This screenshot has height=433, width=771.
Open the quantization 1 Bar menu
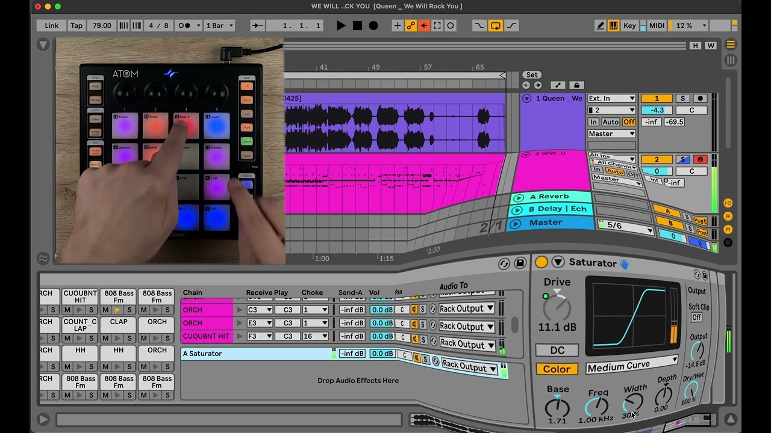[219, 25]
